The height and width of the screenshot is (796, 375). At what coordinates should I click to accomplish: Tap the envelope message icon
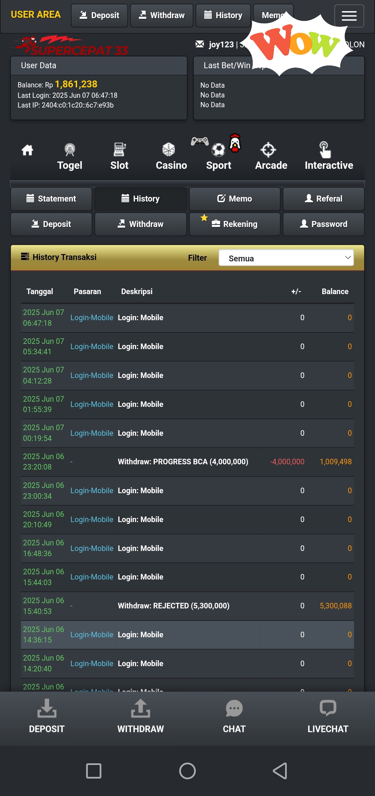[200, 44]
